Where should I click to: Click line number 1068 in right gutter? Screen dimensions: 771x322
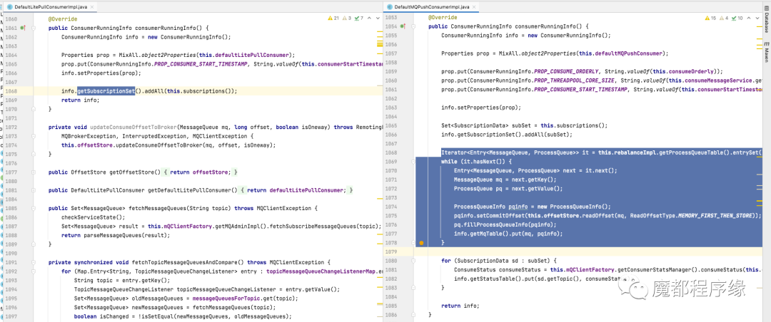tap(391, 152)
